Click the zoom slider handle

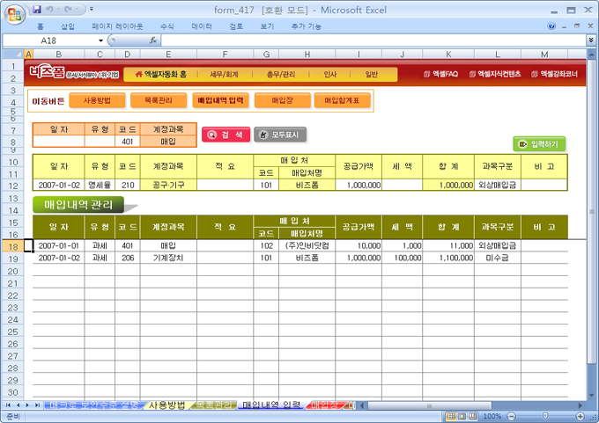click(544, 416)
